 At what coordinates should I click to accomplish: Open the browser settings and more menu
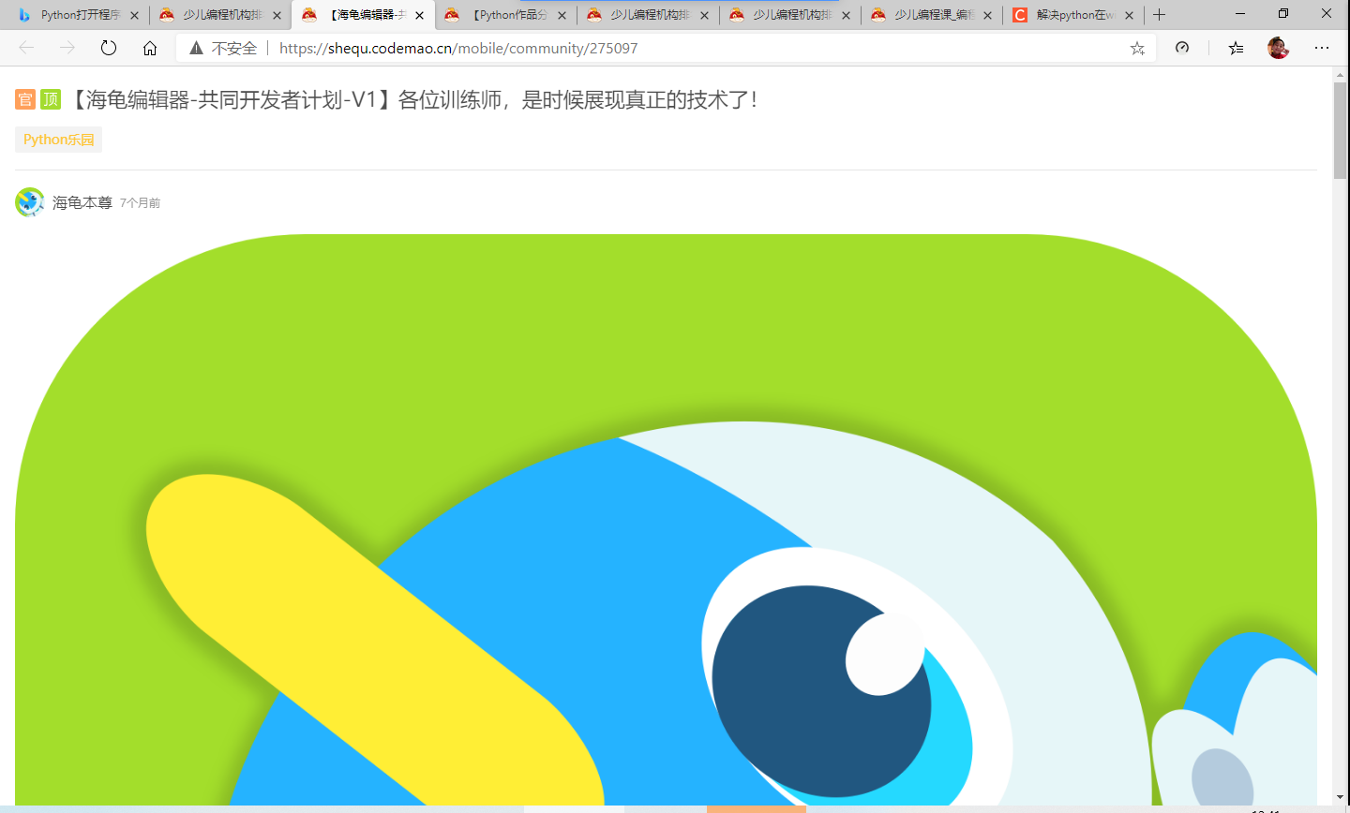[x=1322, y=48]
